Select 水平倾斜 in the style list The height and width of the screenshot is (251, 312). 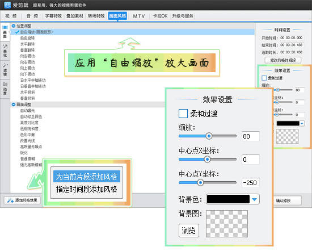point(27,92)
